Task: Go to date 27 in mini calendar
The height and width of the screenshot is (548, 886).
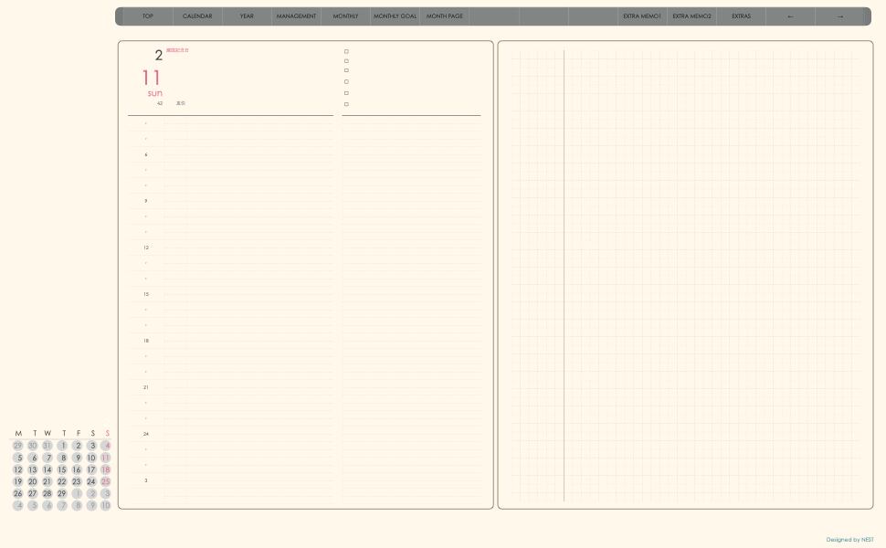Action: point(33,494)
